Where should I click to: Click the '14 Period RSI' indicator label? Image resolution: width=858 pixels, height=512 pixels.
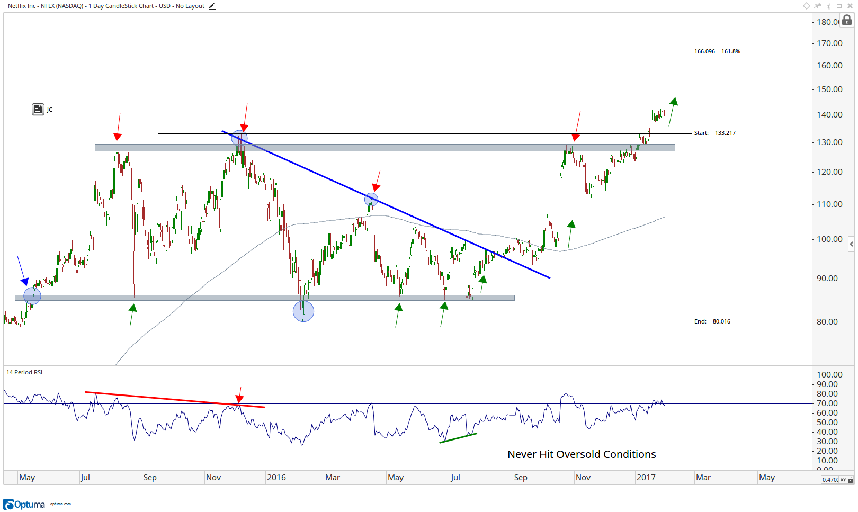pos(24,372)
